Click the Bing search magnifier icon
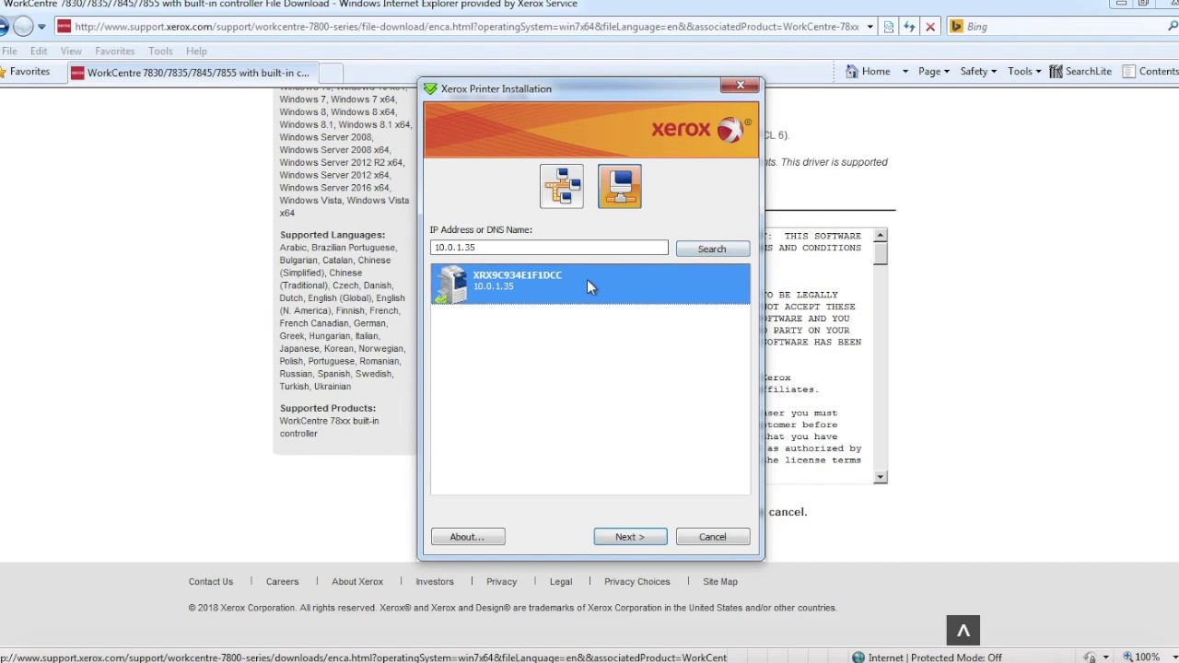Screen dimensions: 1179x663 point(1173,27)
